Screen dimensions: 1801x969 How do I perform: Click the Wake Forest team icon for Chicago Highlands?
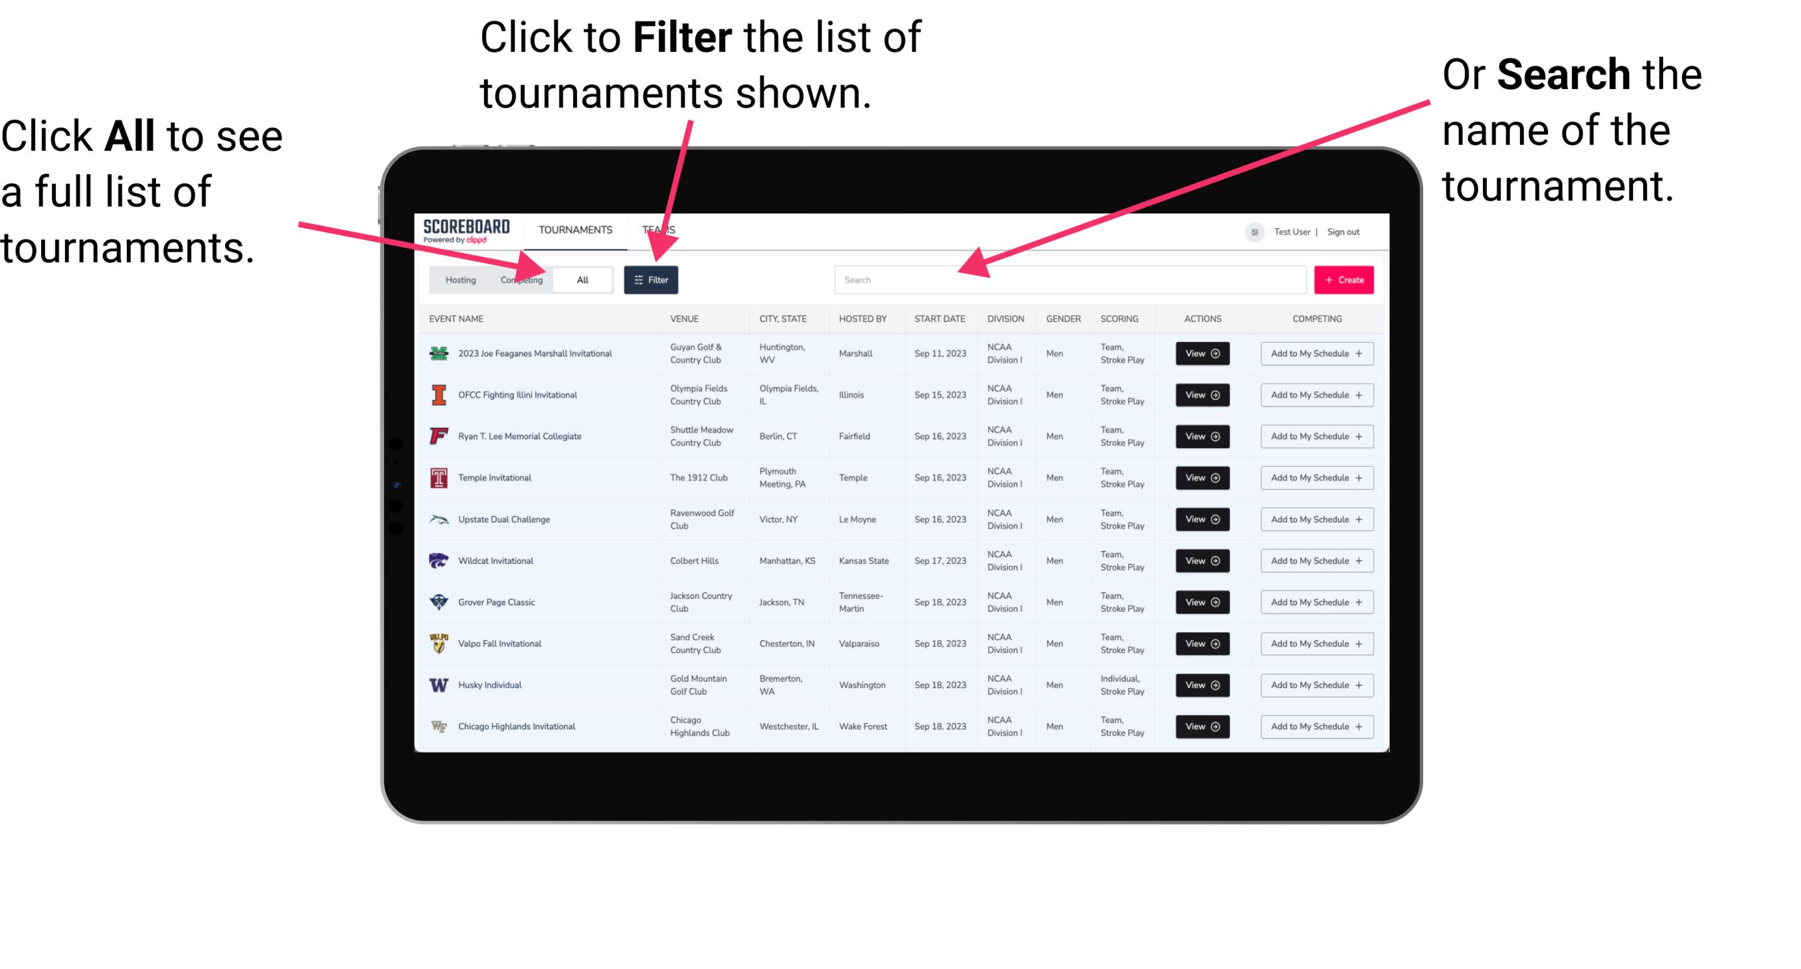click(438, 725)
